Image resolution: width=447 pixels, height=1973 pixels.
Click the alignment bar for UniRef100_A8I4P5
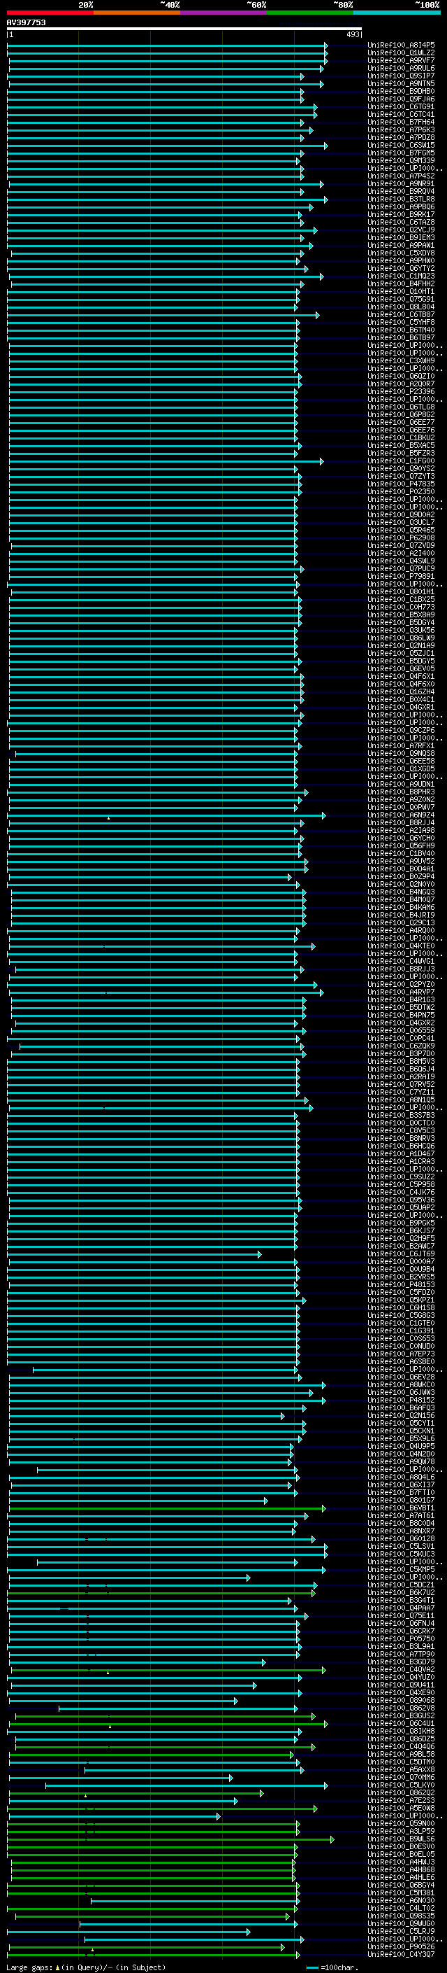click(x=168, y=45)
